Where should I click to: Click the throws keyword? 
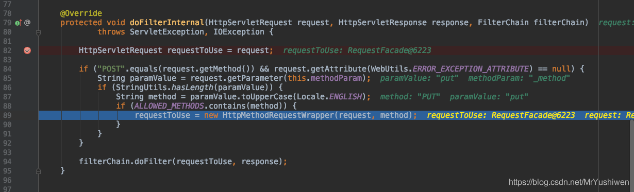111,31
